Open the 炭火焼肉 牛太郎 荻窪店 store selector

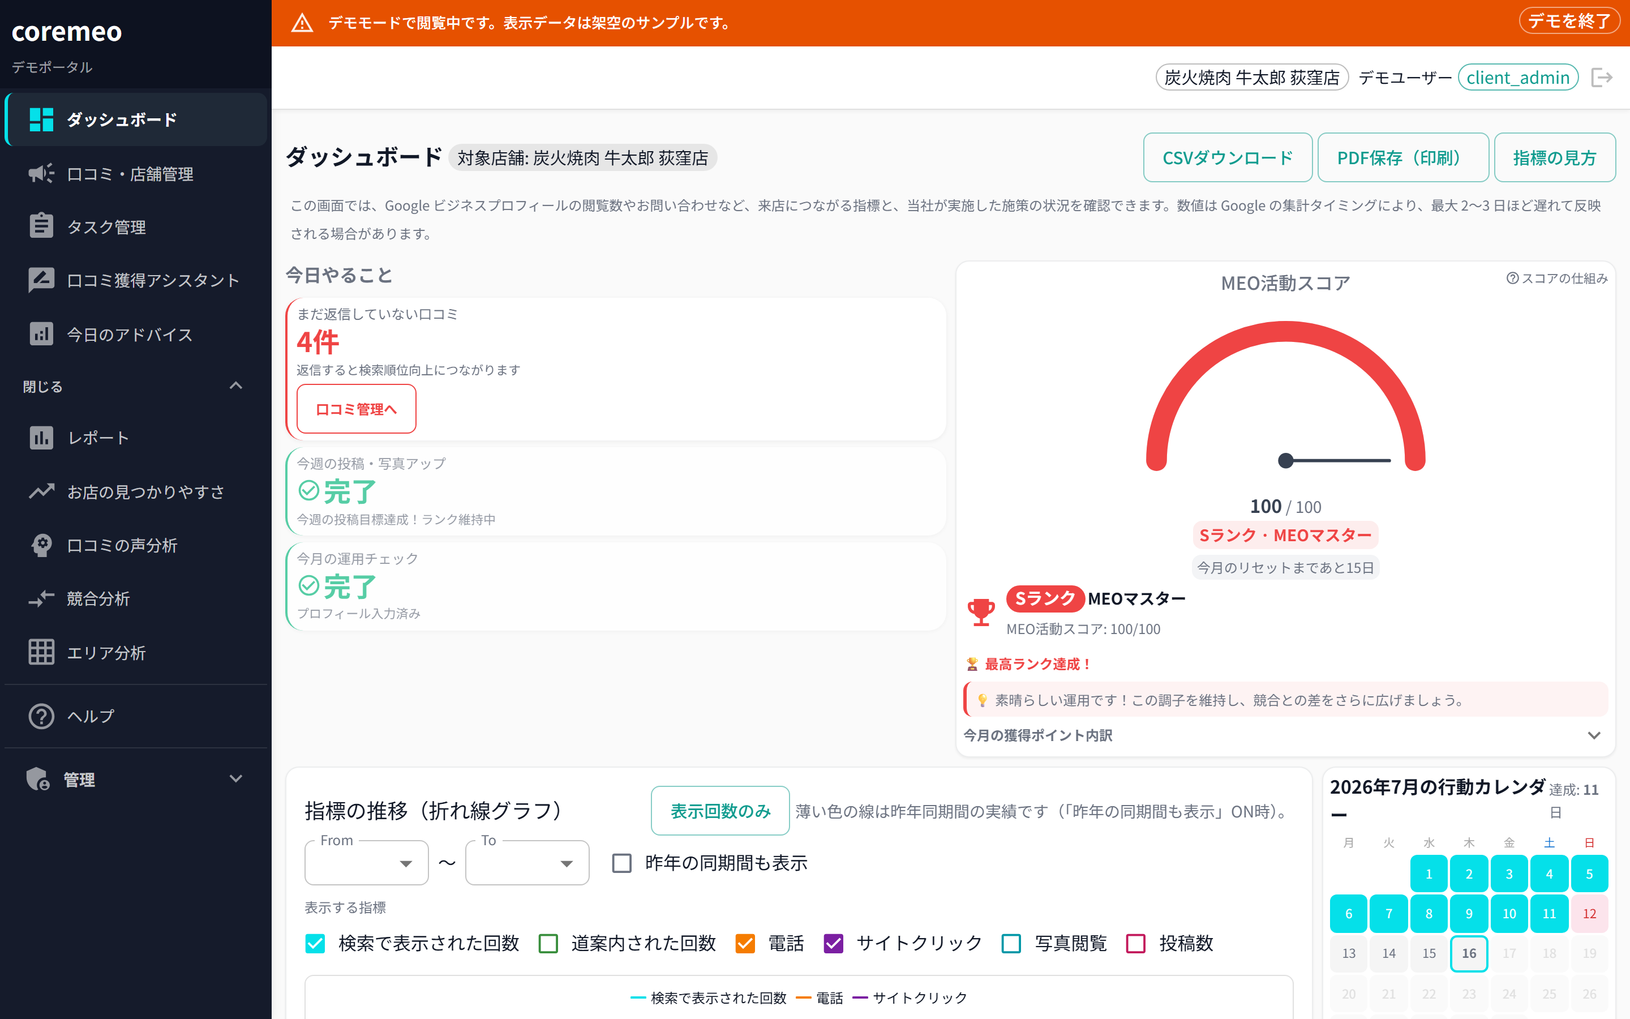click(x=1251, y=78)
